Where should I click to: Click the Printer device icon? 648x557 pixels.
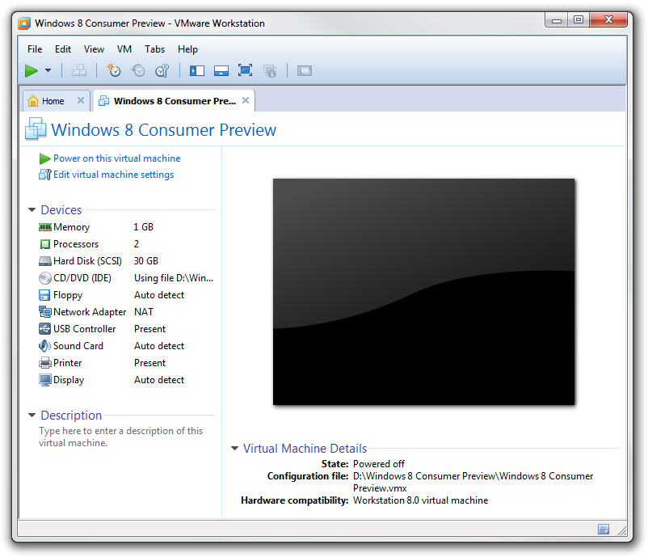pos(44,363)
